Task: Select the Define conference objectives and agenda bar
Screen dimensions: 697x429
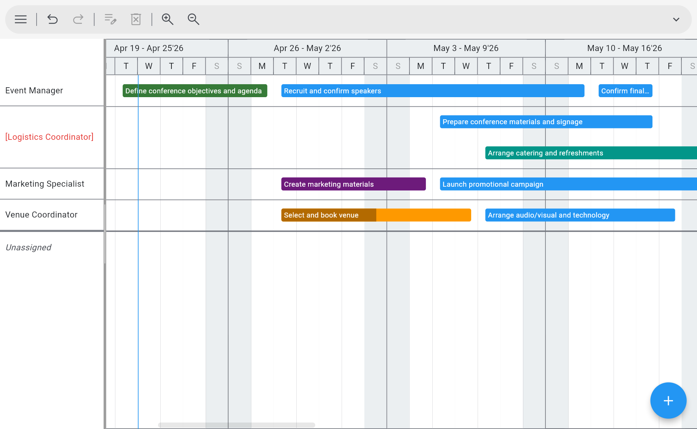Action: (194, 91)
